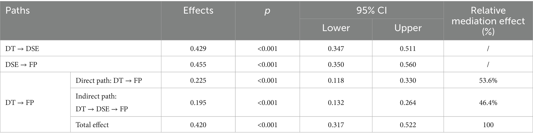Select the Lower sub-column header

pos(336,28)
